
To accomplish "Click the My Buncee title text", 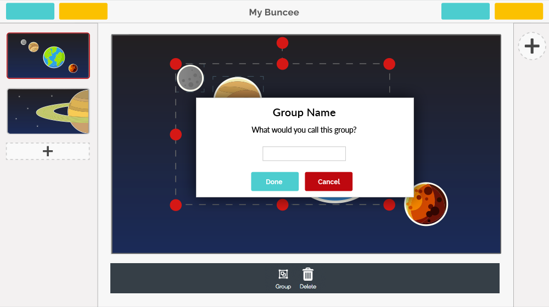I will coord(274,12).
